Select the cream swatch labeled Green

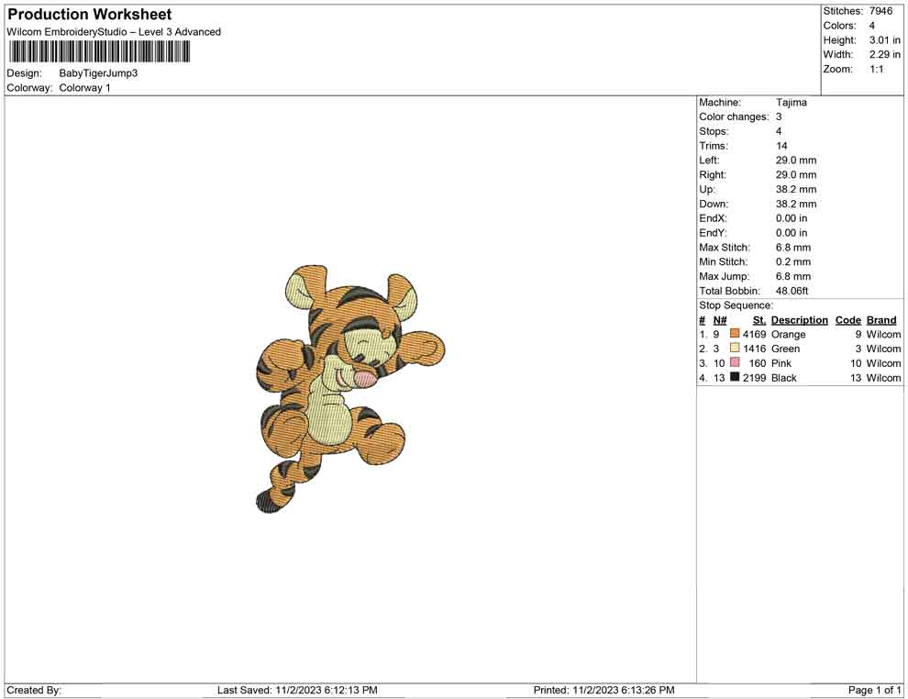(735, 349)
